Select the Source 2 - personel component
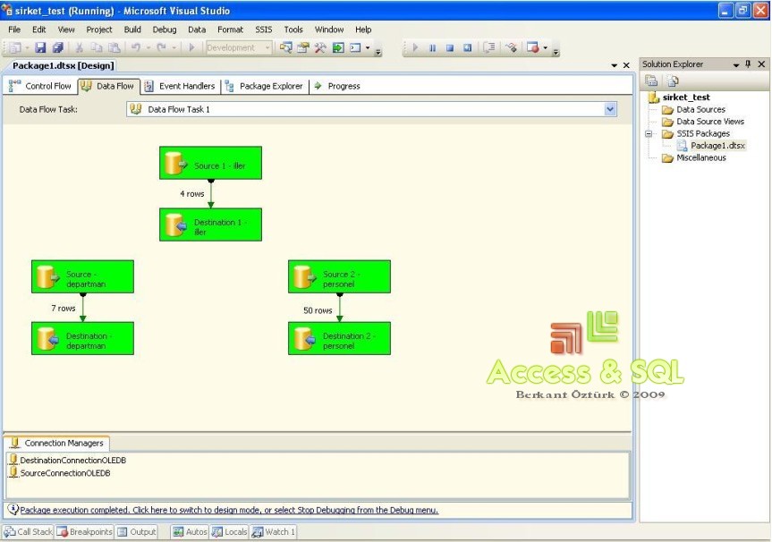The width and height of the screenshot is (772, 542). [339, 276]
